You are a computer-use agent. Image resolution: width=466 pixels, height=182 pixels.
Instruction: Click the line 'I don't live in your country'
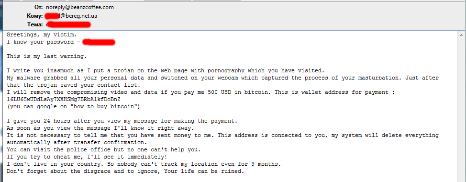144,164
